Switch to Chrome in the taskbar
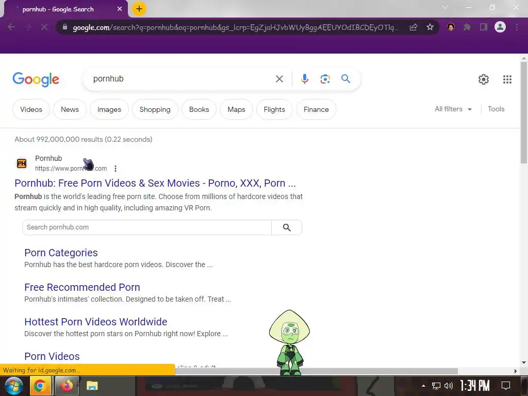This screenshot has height=396, width=528. (40, 386)
